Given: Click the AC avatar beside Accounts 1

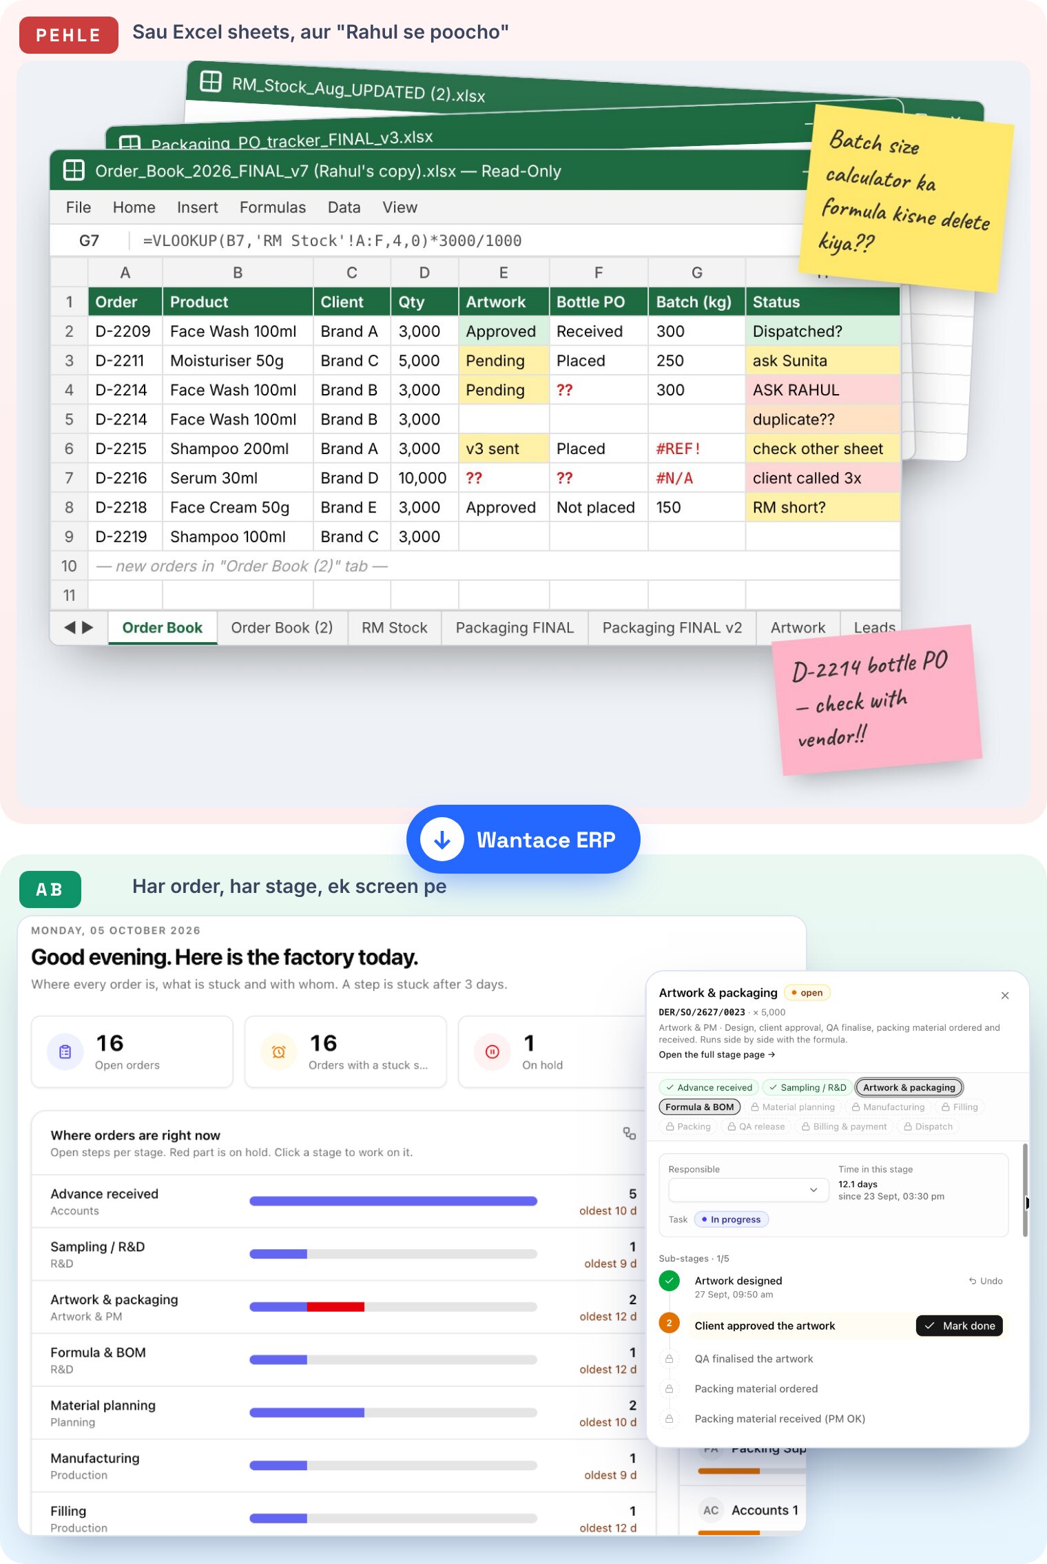Looking at the screenshot, I should click(x=711, y=1510).
